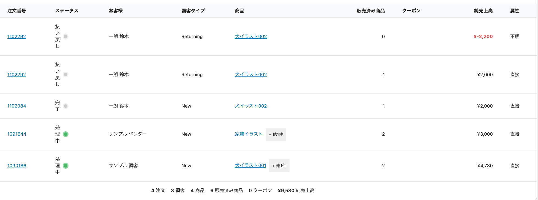Screen dimensions: 538x200
Task: Click green status icon for order 1091644
Action: click(65, 134)
